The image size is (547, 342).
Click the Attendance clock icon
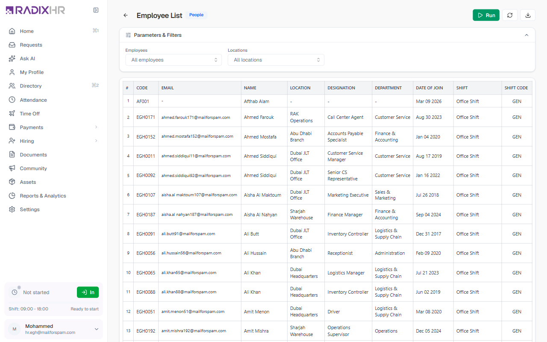(x=12, y=100)
